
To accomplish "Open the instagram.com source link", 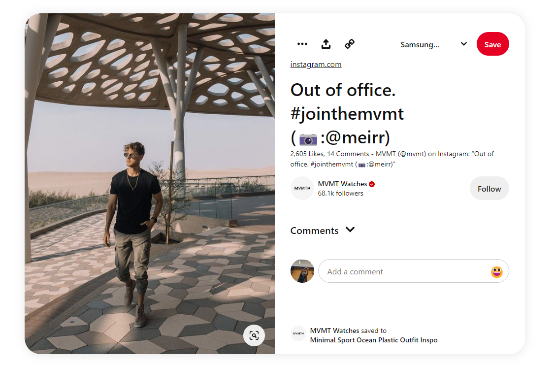I will point(316,65).
